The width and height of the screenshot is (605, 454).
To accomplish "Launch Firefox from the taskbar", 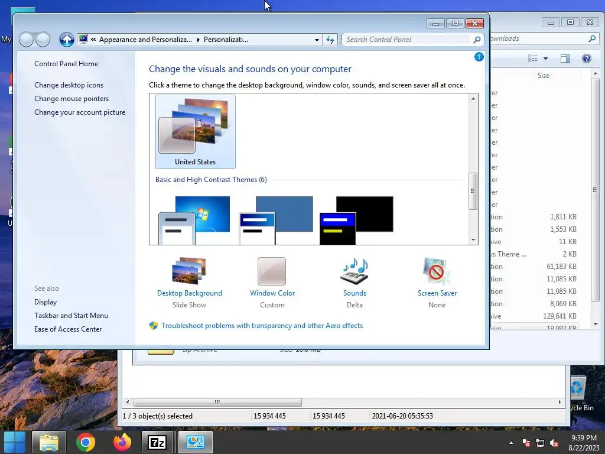I will (x=122, y=442).
